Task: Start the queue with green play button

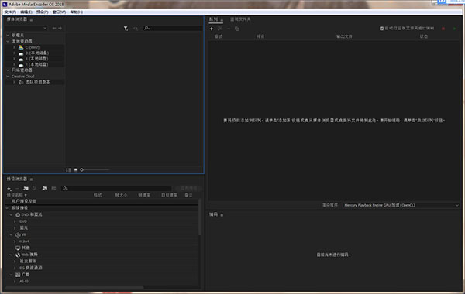Action: coord(455,29)
